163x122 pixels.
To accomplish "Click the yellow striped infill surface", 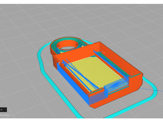I will [96, 72].
